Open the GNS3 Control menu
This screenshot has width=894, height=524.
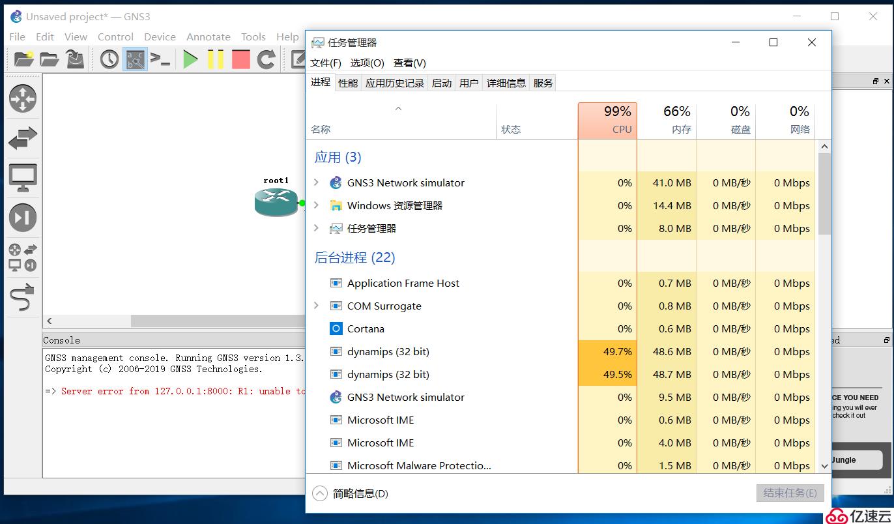click(x=115, y=36)
